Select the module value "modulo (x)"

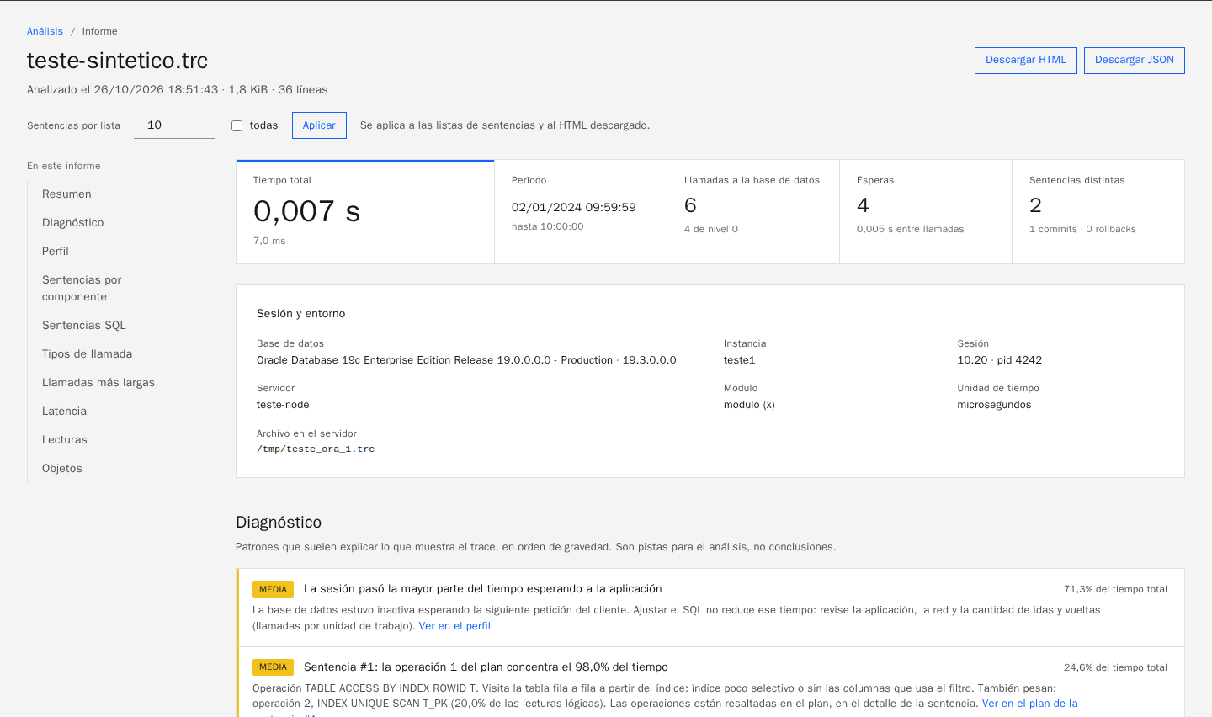coord(749,405)
